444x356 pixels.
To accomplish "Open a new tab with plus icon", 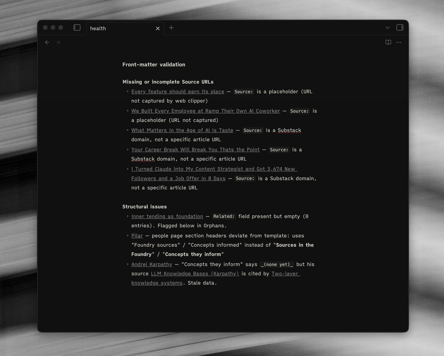I will tap(171, 28).
